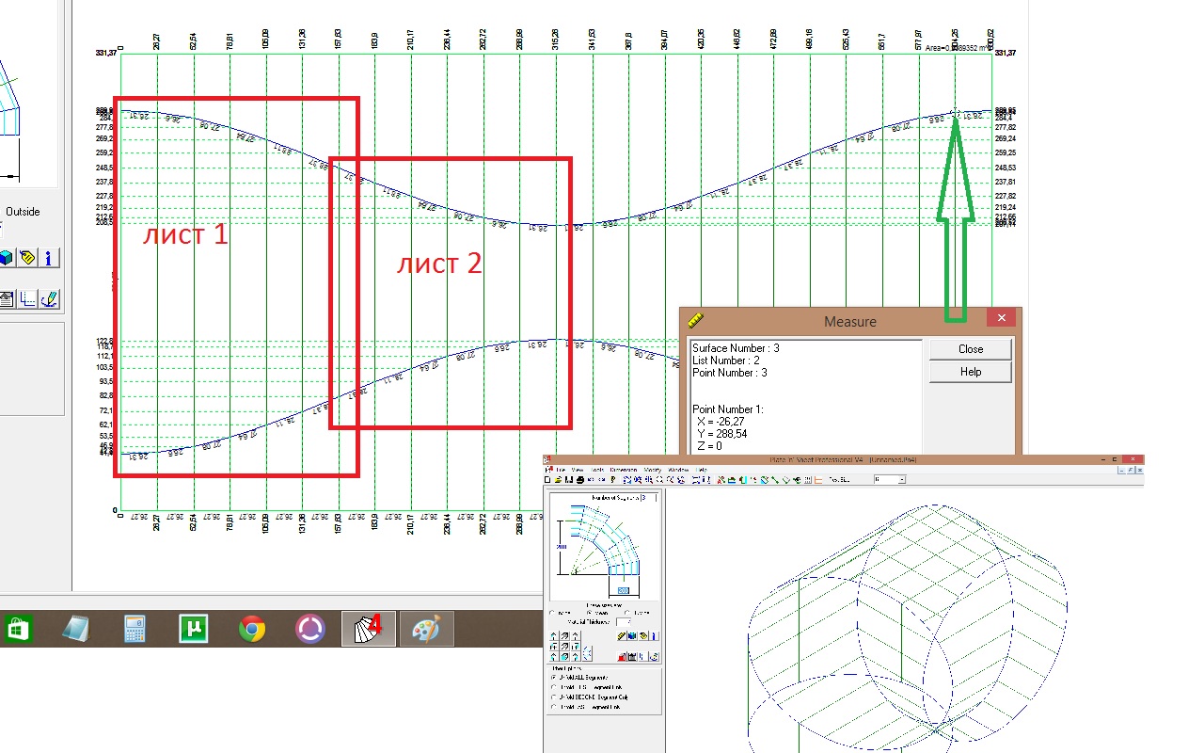The height and width of the screenshot is (753, 1204).
Task: Click the blue info 'i' icon
Action: pos(48,257)
